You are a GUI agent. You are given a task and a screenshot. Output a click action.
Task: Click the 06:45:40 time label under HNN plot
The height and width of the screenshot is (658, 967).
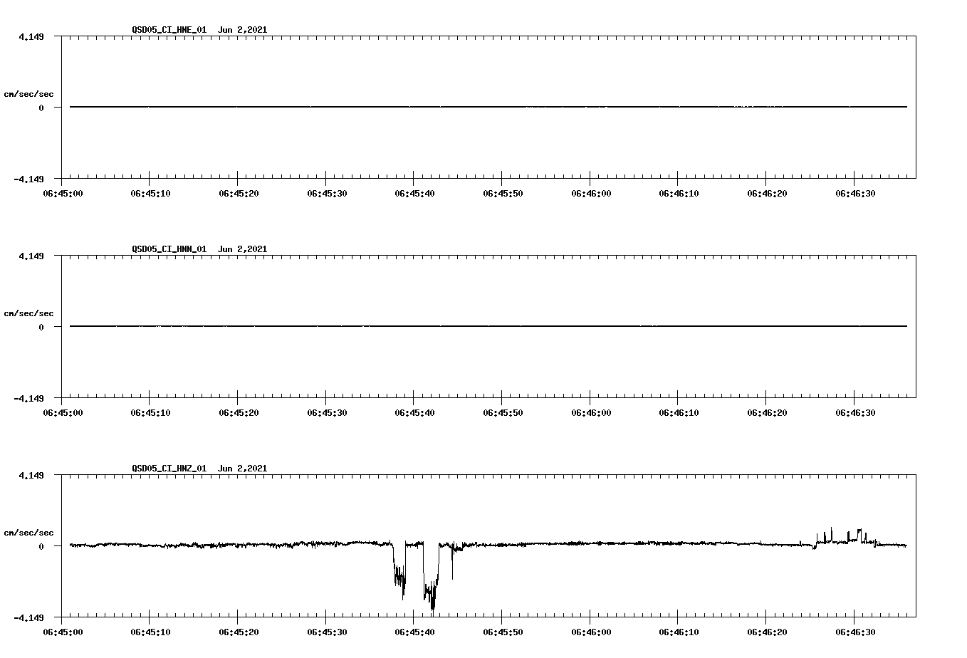[x=414, y=413]
